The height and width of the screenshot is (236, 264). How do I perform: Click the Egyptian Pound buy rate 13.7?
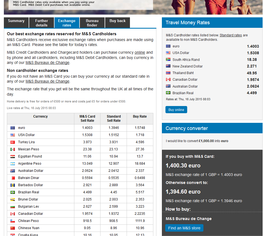click(x=140, y=156)
